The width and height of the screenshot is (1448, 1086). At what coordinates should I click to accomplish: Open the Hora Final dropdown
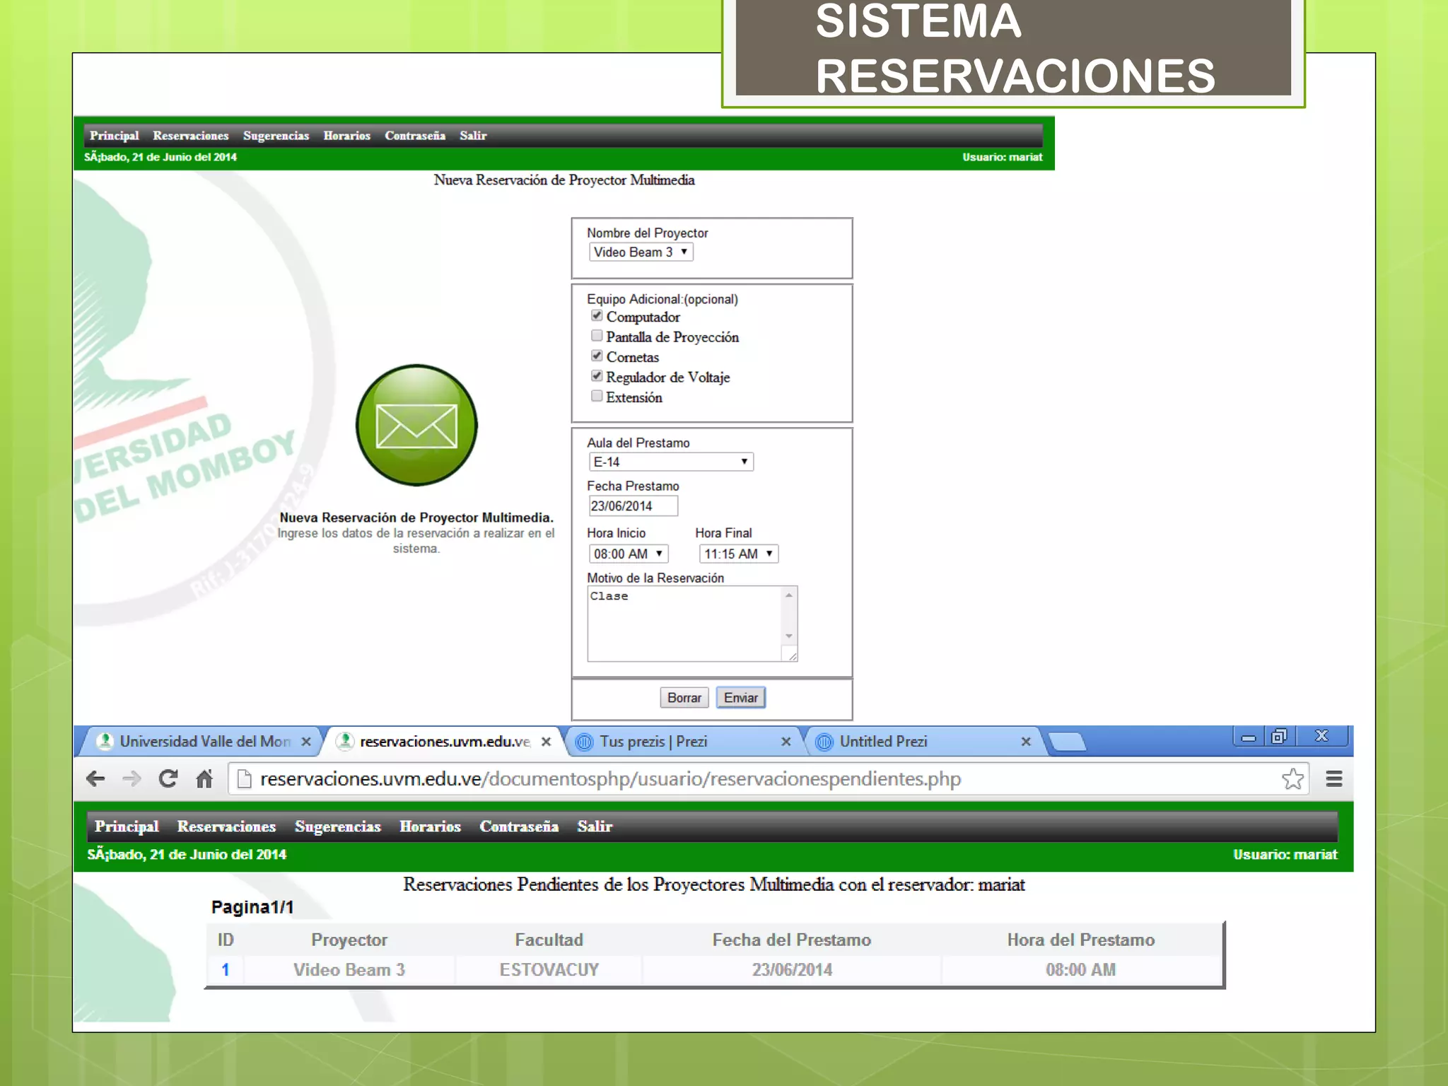[739, 554]
